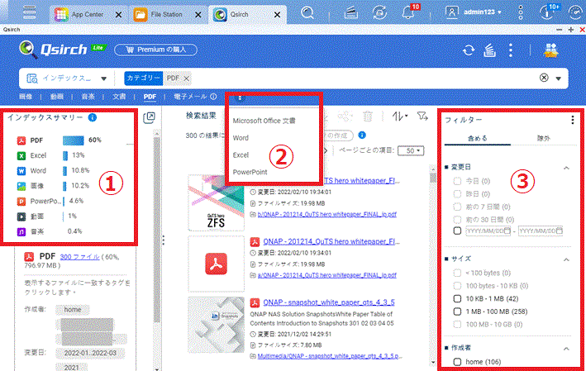Remove the PDF category tag
The height and width of the screenshot is (371, 586).
[x=187, y=78]
